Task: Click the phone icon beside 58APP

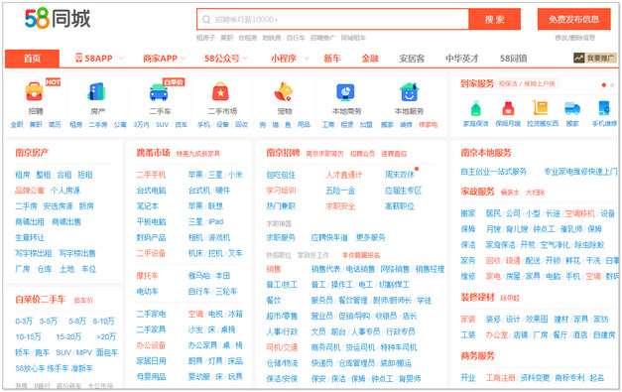Action: (79, 58)
